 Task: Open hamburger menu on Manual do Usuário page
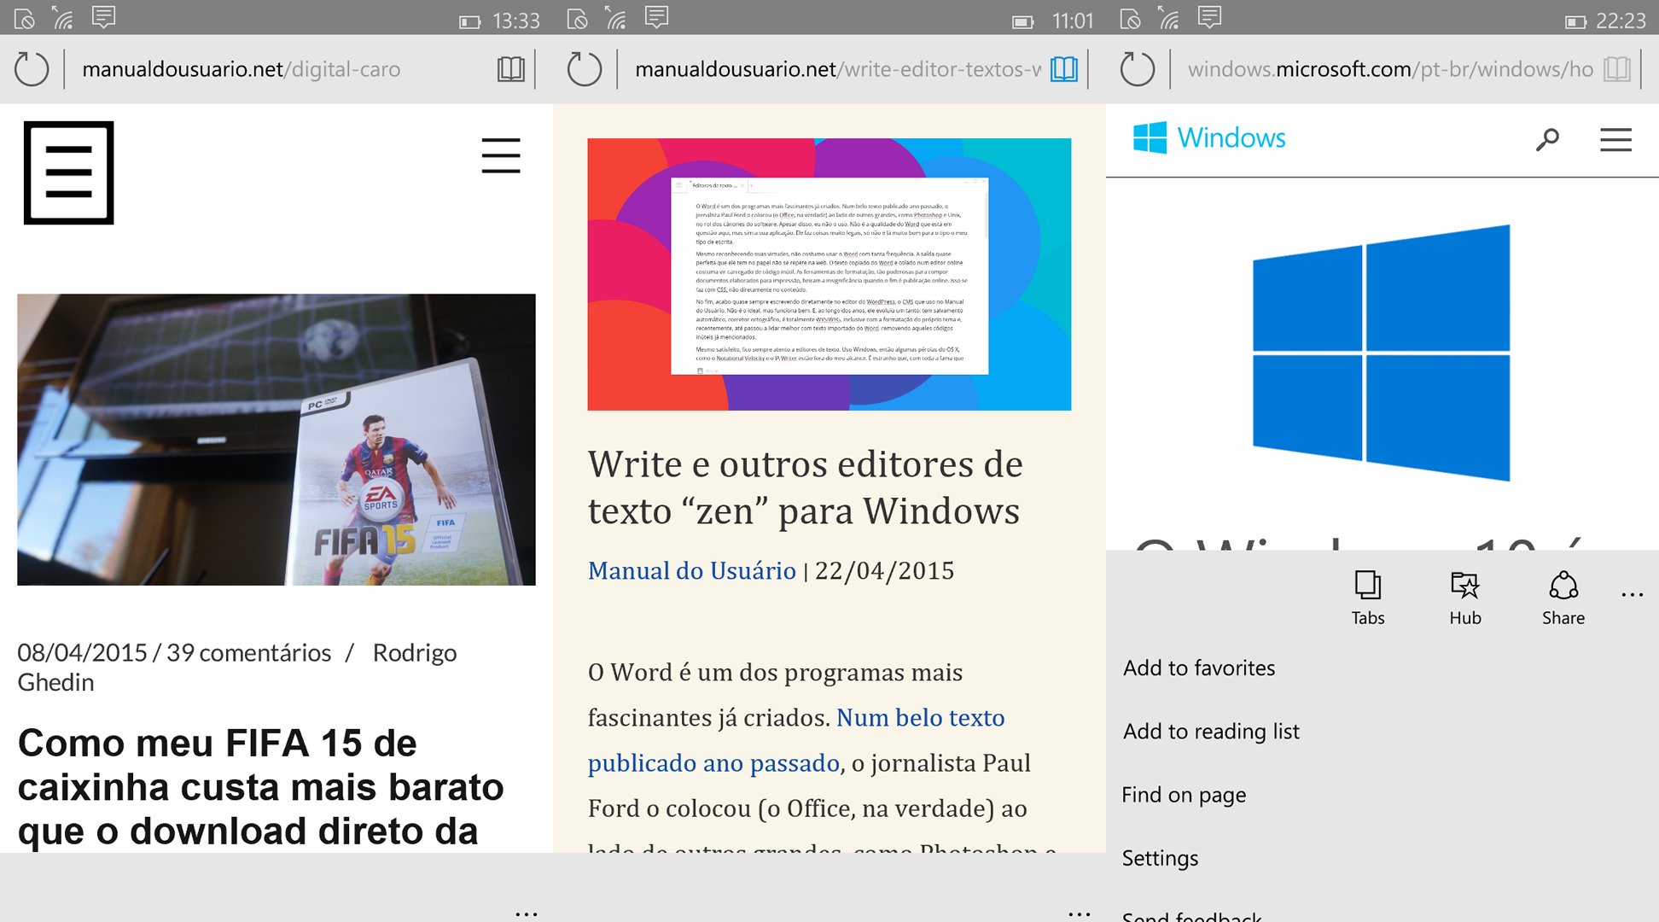501,156
